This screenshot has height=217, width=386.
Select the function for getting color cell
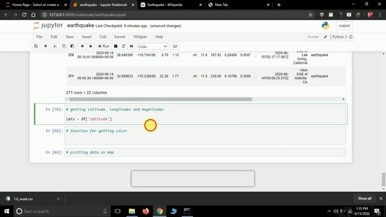[205, 136]
